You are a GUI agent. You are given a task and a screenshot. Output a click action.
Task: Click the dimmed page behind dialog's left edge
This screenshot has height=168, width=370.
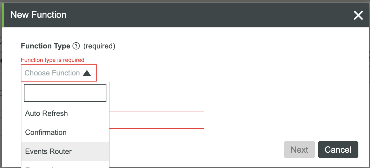tap(1, 92)
